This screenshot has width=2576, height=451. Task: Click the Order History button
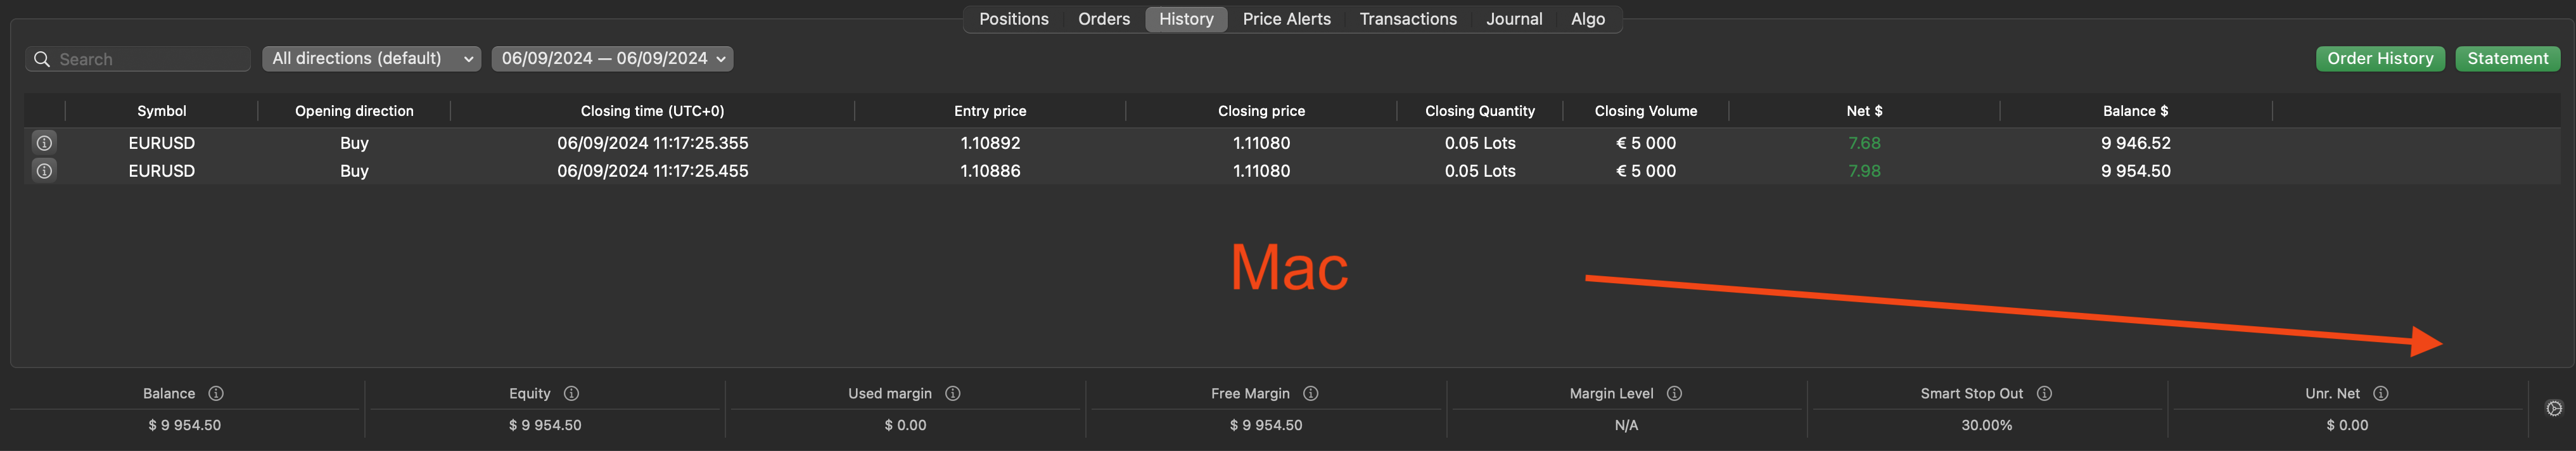click(x=2379, y=59)
